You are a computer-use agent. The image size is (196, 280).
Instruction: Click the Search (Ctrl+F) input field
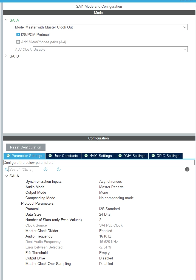pos(24,169)
